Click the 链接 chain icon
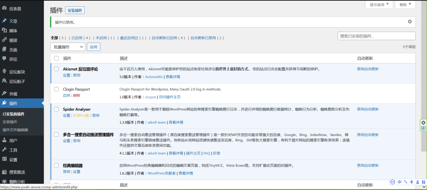Viewport: 427px width, 190px height. tap(4, 40)
